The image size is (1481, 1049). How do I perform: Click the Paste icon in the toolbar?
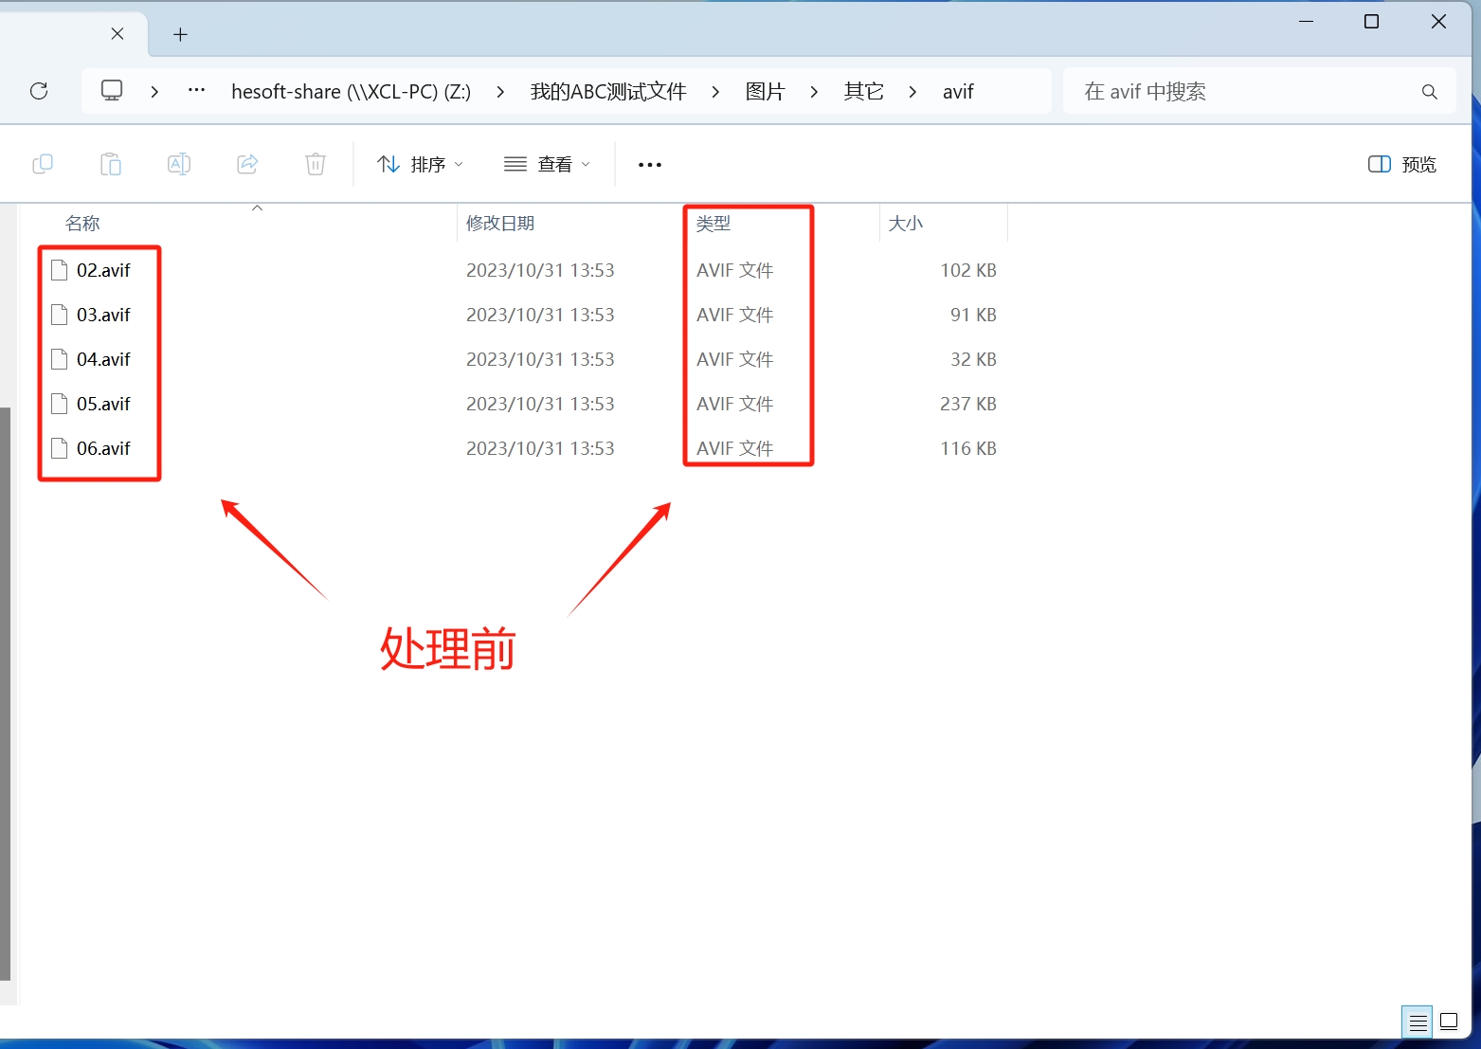coord(111,163)
